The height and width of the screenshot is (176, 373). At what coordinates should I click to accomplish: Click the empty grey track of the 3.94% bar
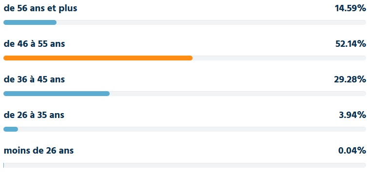tap(192, 129)
